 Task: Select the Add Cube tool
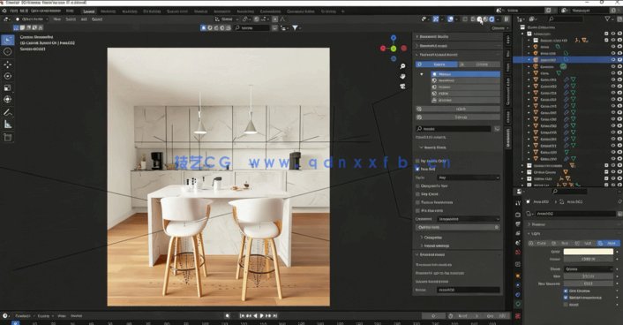pyautogui.click(x=8, y=138)
